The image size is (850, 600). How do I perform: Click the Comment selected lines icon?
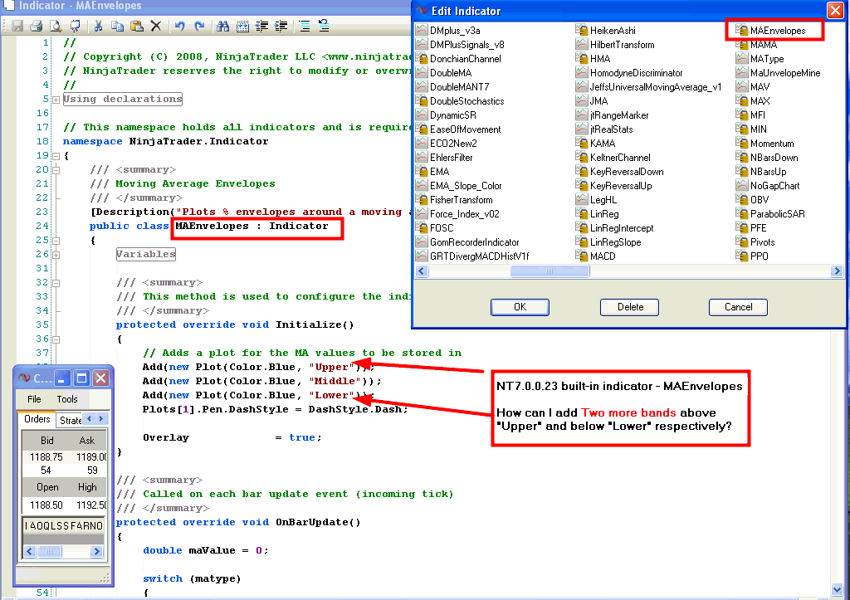tap(305, 26)
